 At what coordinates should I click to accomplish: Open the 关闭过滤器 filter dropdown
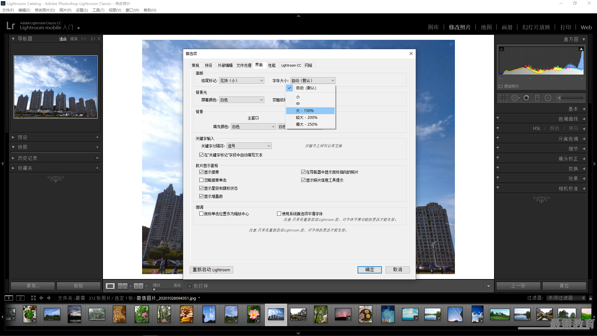566,298
